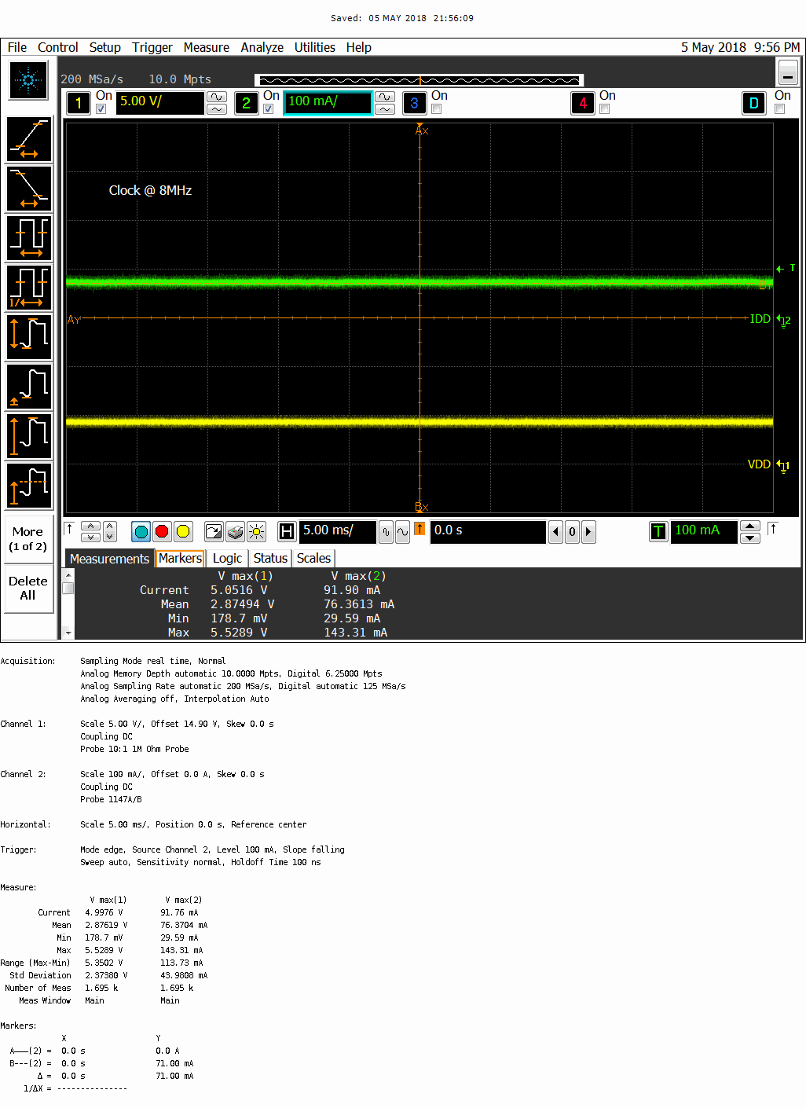Screen dimensions: 806x1108
Task: Toggle channel 2 On checkbox
Action: coord(269,109)
